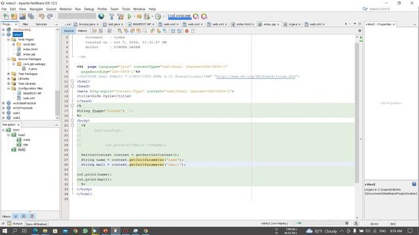
Task: Start macro recording red circle icon
Action: (x=187, y=31)
